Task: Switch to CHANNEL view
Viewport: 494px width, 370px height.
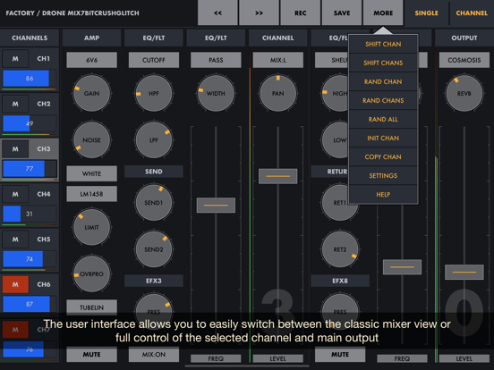Action: 472,13
